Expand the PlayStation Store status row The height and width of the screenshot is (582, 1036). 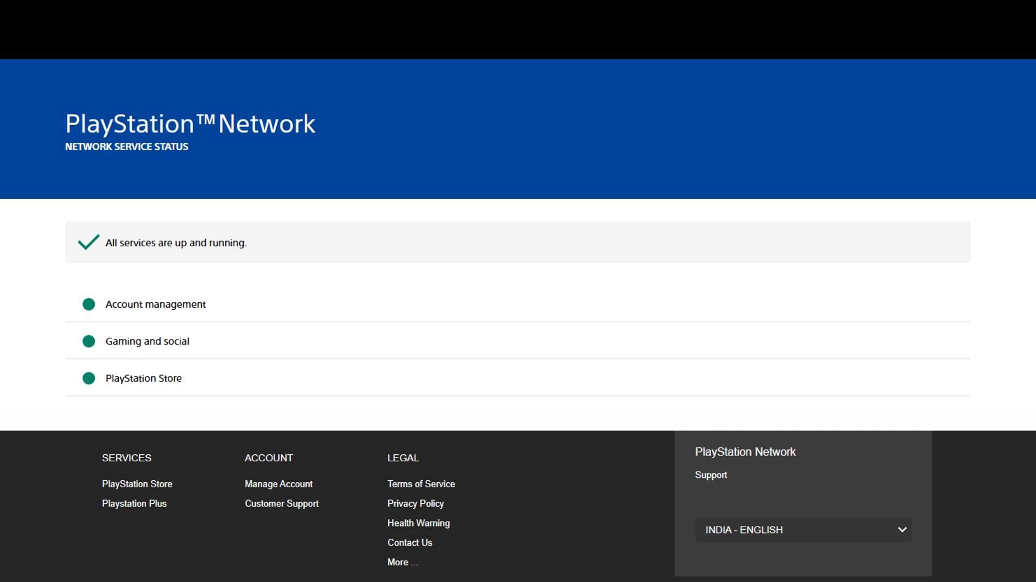pos(518,378)
